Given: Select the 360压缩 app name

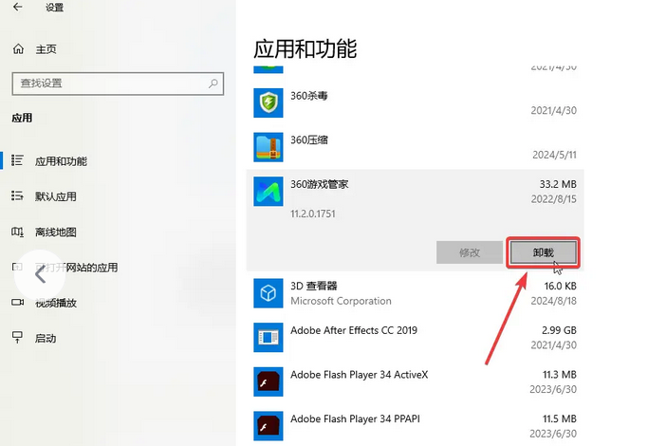Looking at the screenshot, I should (x=309, y=140).
